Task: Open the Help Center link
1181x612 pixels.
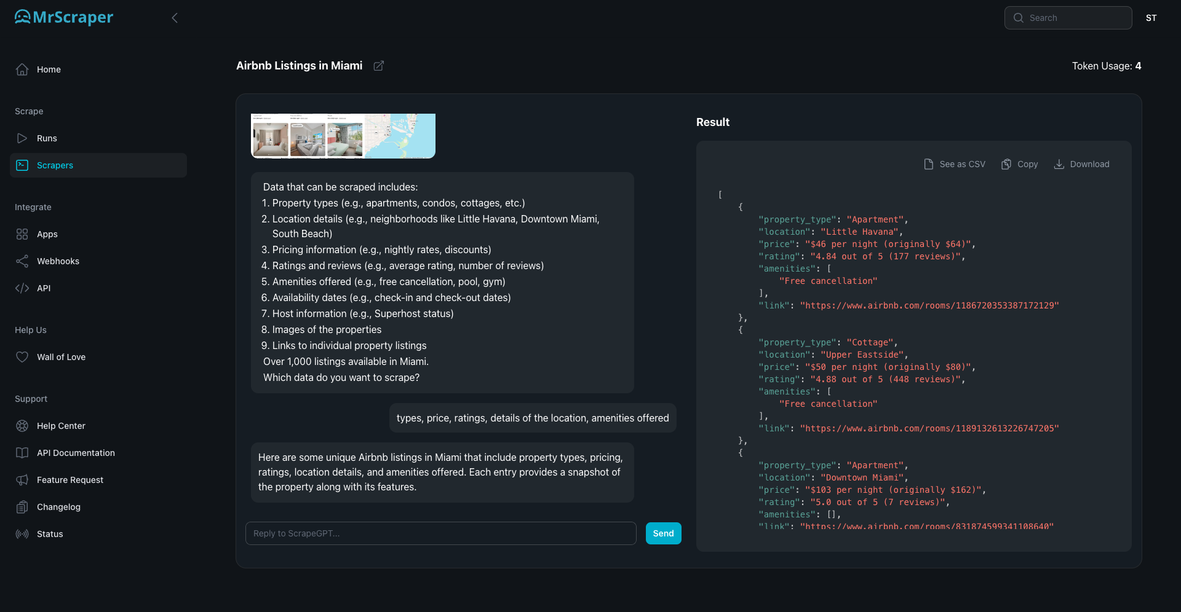Action: tap(98, 426)
